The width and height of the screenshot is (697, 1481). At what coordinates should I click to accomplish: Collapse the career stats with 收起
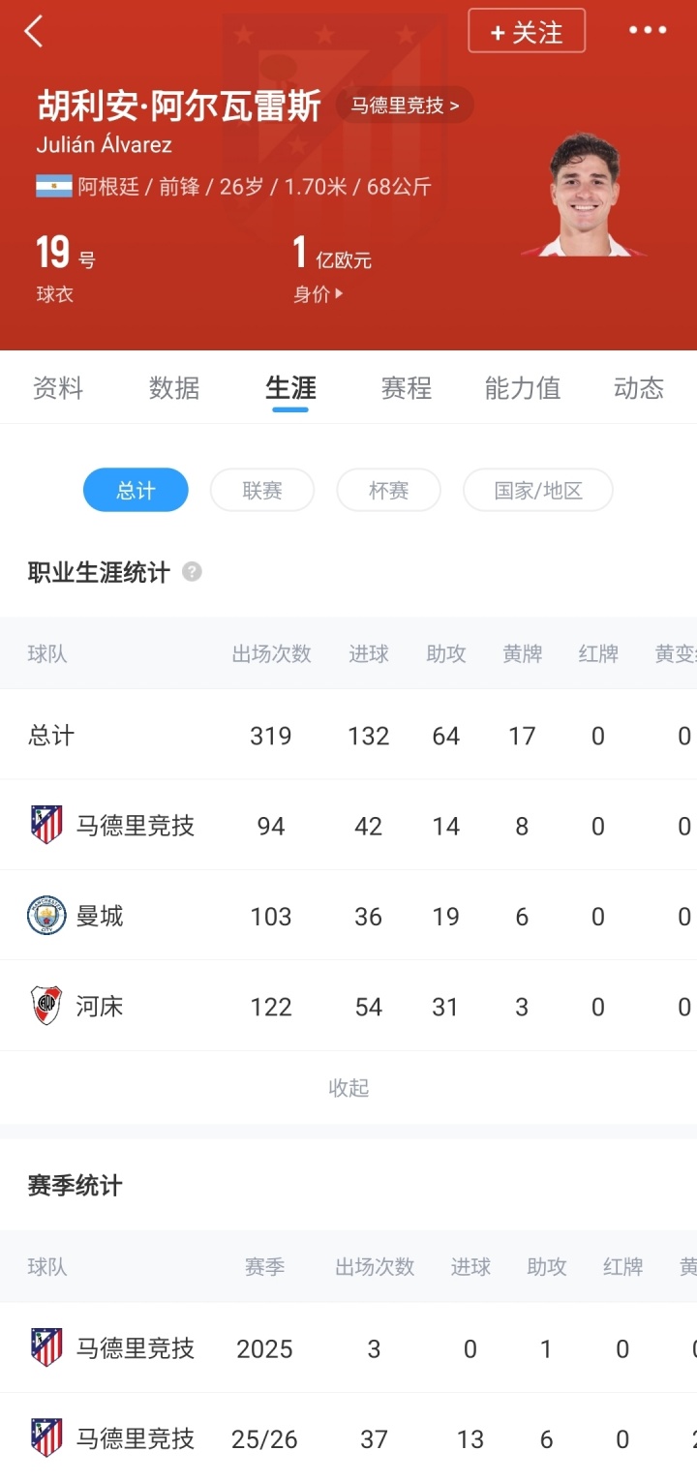tap(348, 1088)
